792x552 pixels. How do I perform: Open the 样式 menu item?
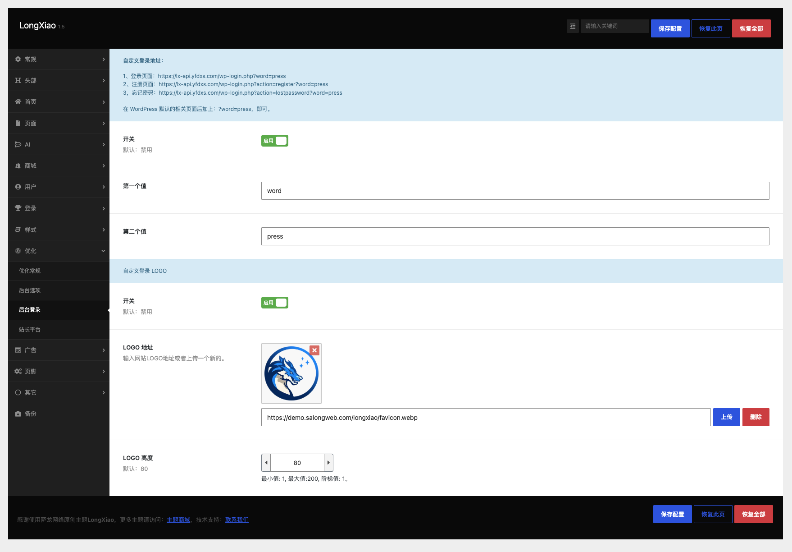[59, 230]
